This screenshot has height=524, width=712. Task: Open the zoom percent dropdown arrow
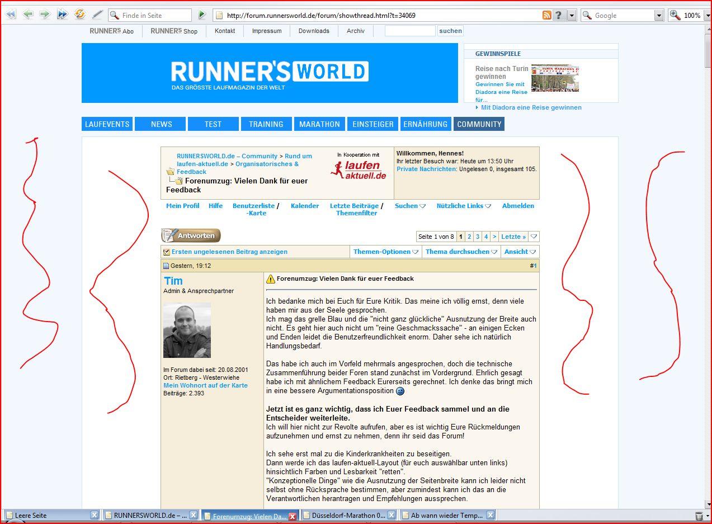(x=707, y=15)
